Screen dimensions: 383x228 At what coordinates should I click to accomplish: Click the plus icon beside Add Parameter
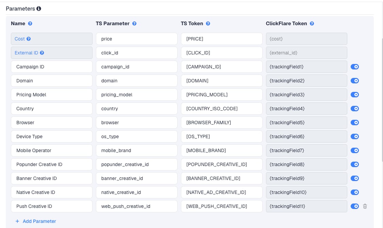click(x=17, y=221)
